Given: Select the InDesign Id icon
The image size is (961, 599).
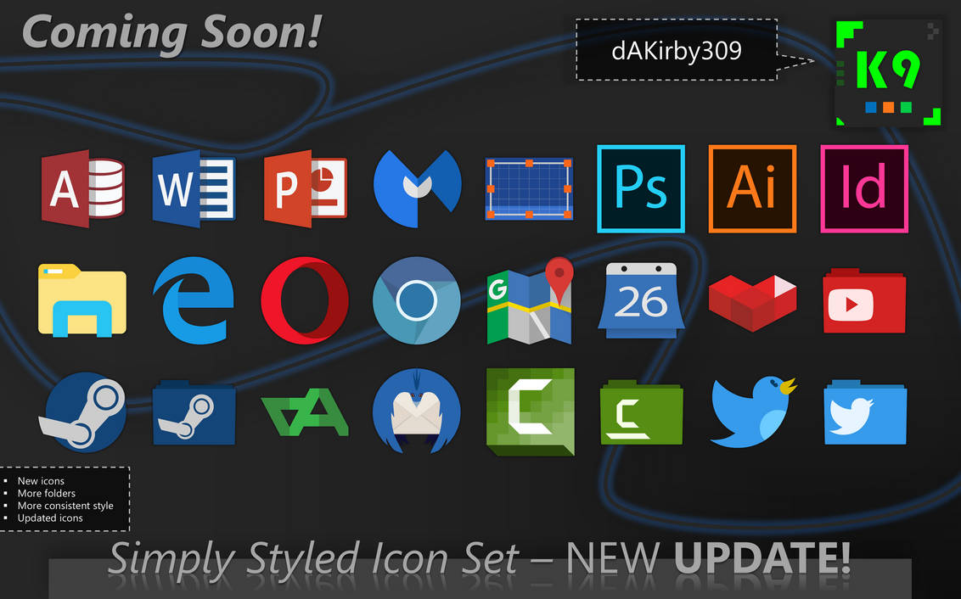Looking at the screenshot, I should tap(864, 188).
